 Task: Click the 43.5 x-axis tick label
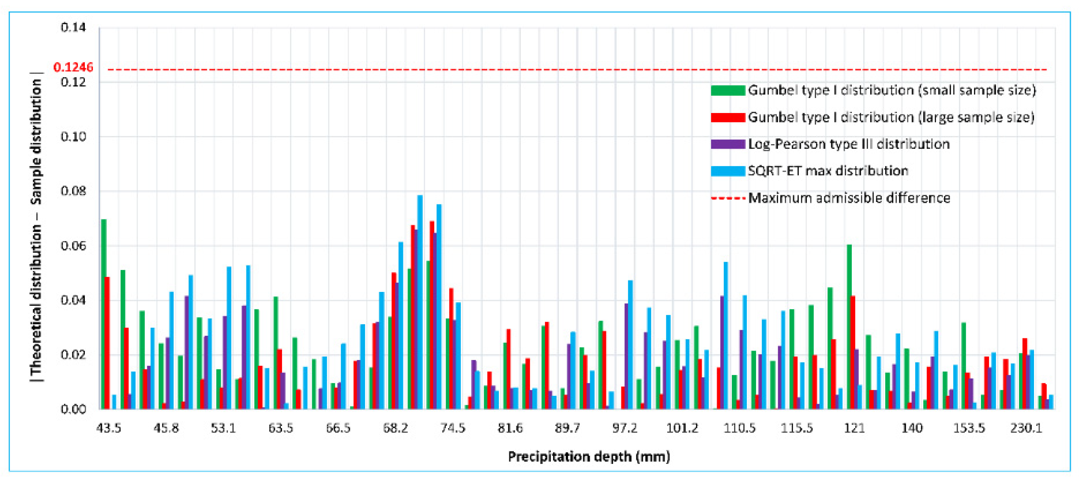click(x=108, y=428)
